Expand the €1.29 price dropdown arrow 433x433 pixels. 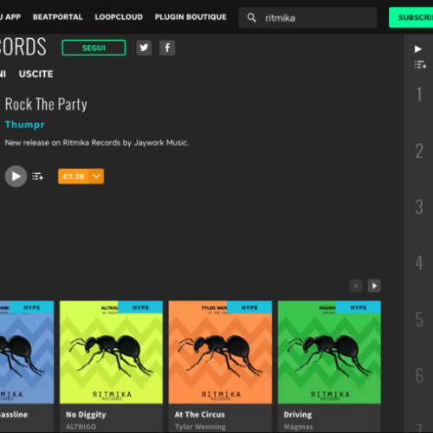(x=96, y=177)
